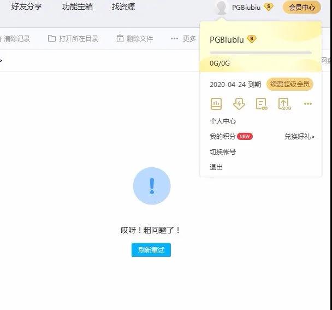Open the 好友分享 tab
This screenshot has width=332, height=310.
pyautogui.click(x=27, y=7)
